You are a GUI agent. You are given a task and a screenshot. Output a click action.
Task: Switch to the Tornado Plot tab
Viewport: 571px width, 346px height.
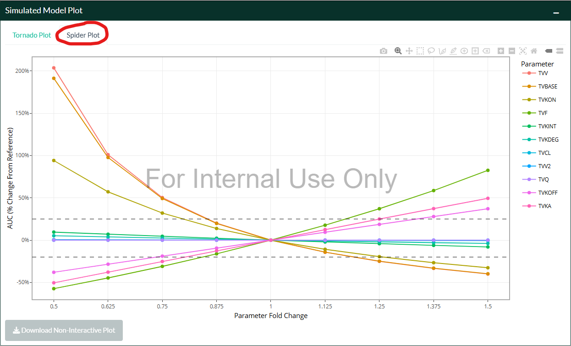pos(32,35)
